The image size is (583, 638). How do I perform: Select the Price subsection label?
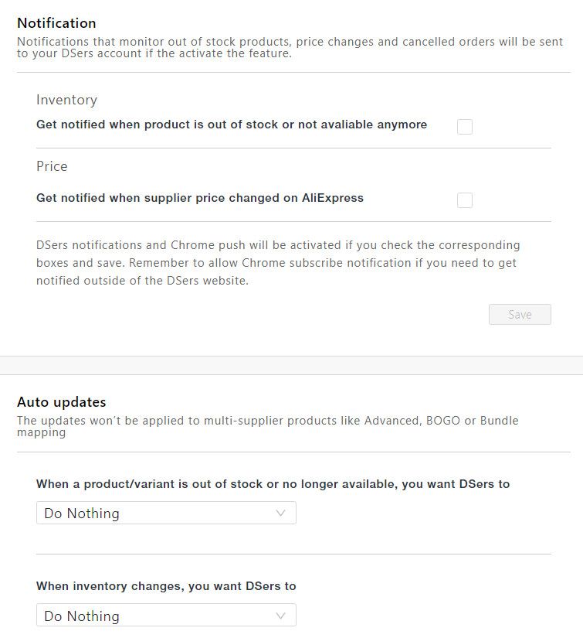point(52,166)
